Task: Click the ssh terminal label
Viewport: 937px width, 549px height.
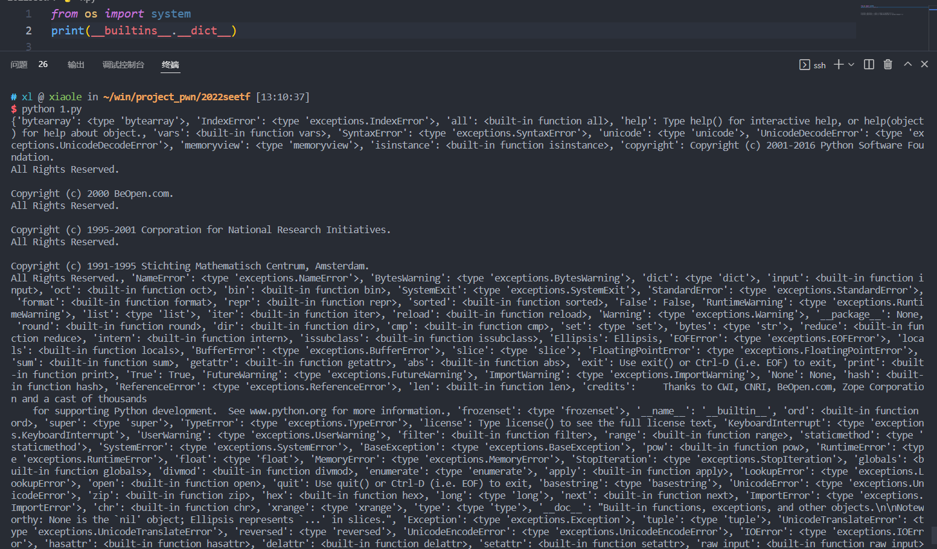Action: 819,65
